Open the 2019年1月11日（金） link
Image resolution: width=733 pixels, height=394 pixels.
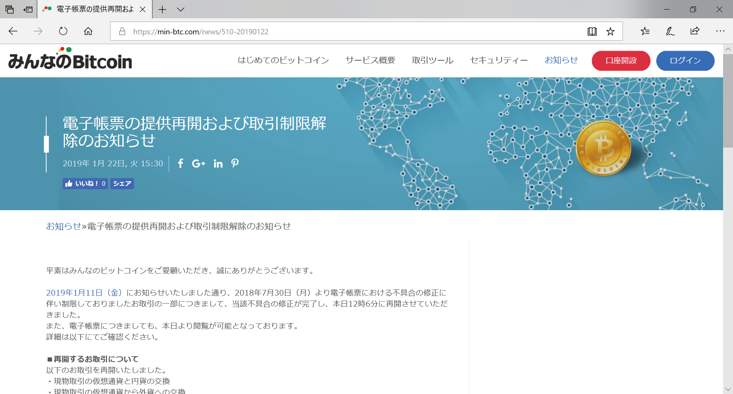(84, 293)
